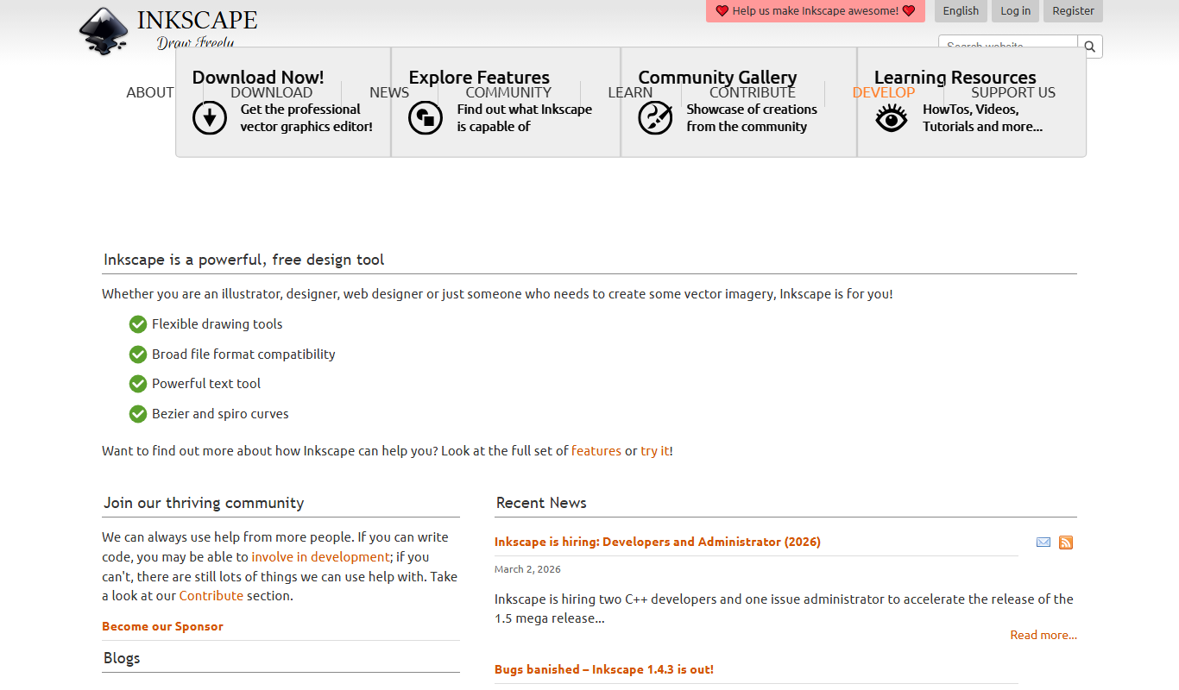1179x690 pixels.
Task: Open the COMMUNITY menu
Action: 508,92
